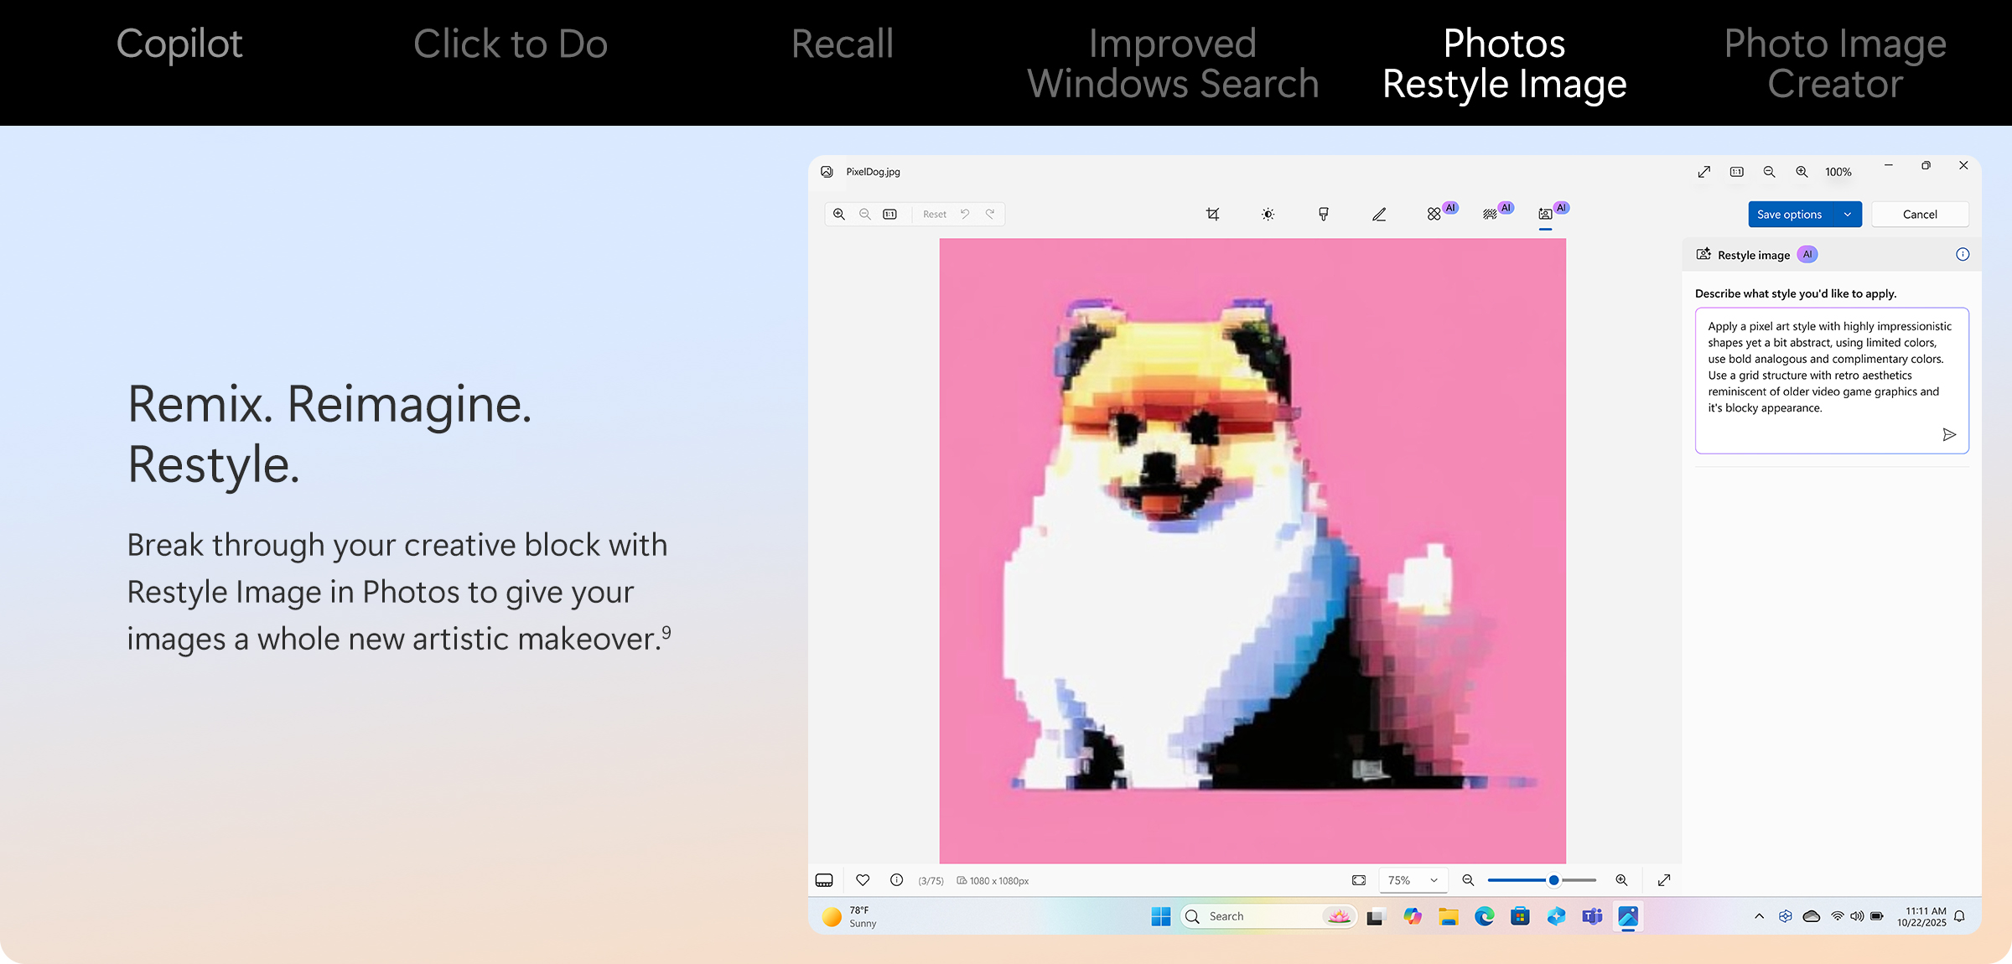Click the zoom out icon beside slider
The image size is (2012, 964).
1468,880
